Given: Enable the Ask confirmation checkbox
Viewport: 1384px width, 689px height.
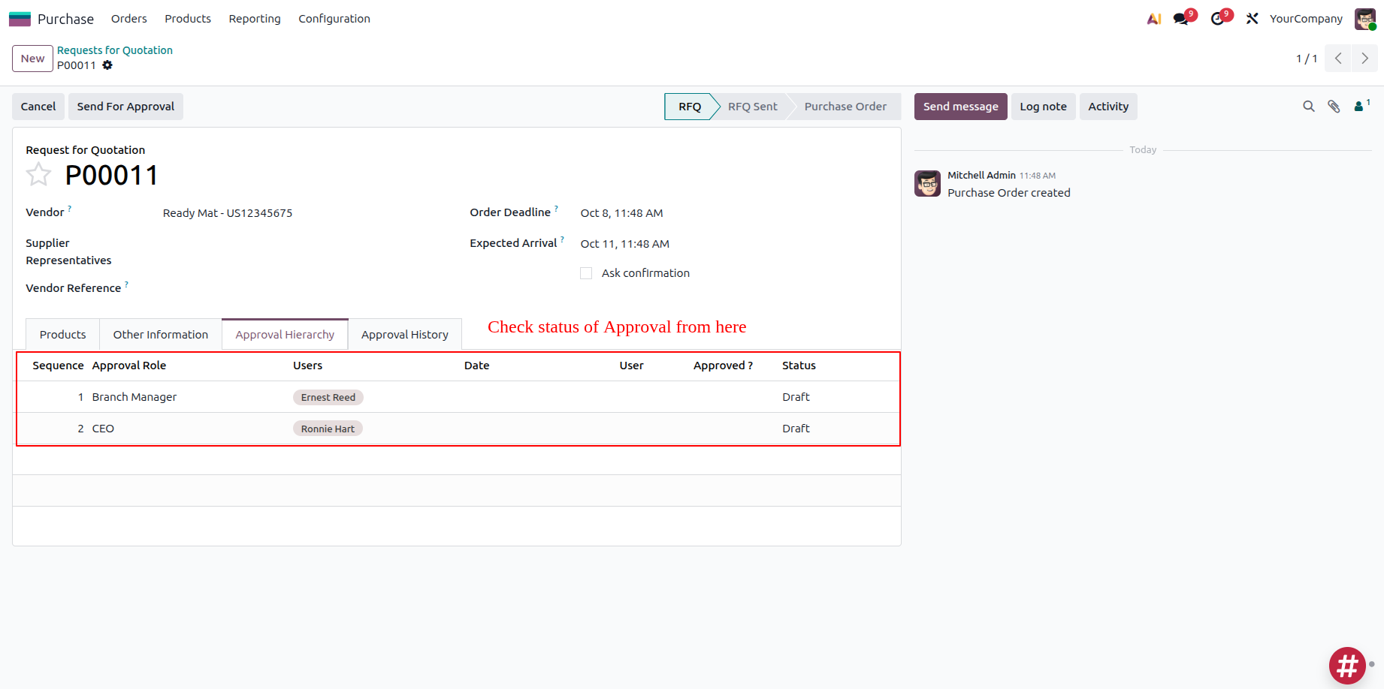Looking at the screenshot, I should 586,272.
